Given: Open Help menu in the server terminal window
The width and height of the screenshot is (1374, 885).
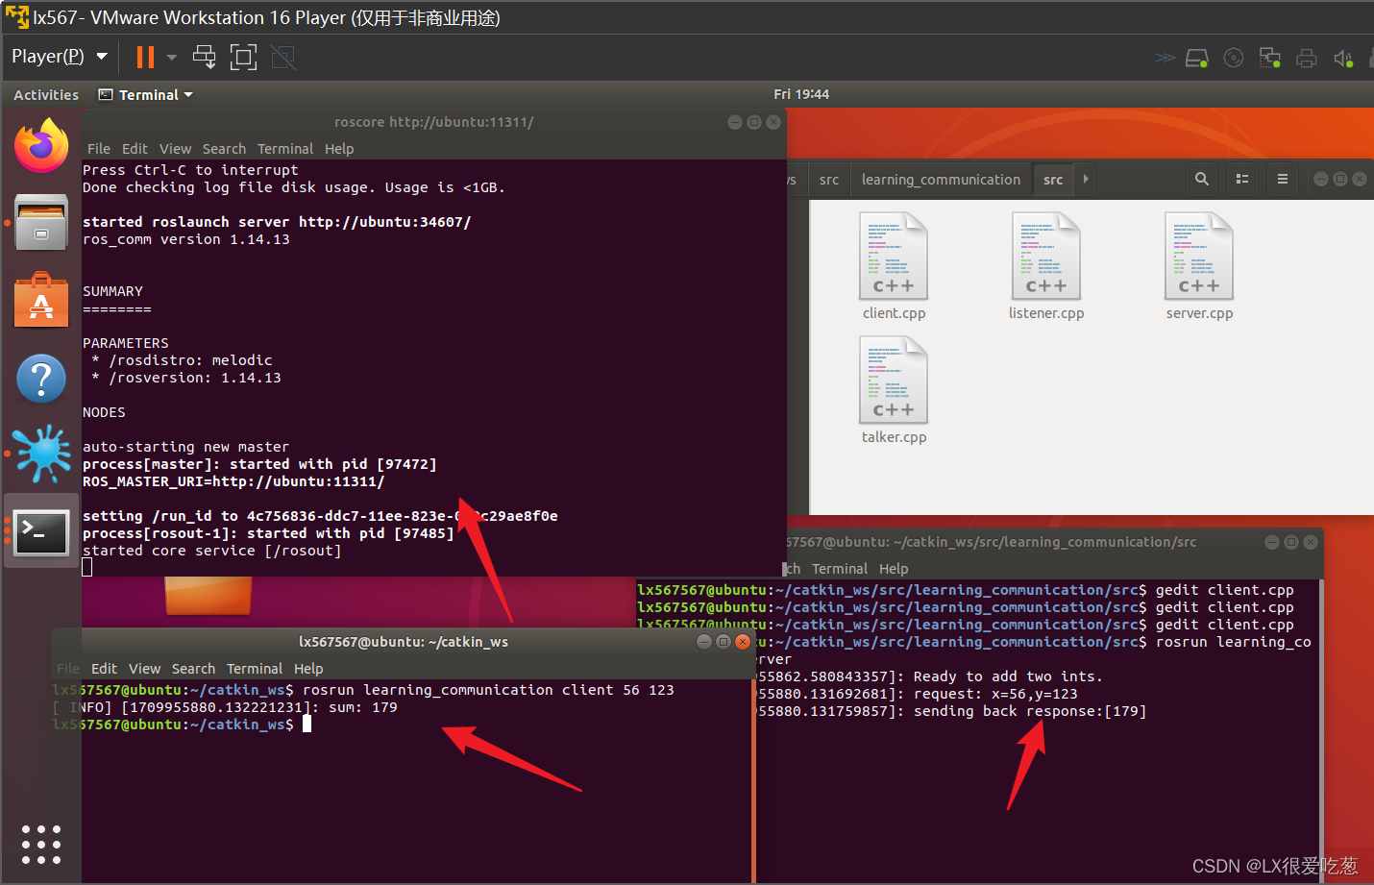Looking at the screenshot, I should click(x=894, y=569).
